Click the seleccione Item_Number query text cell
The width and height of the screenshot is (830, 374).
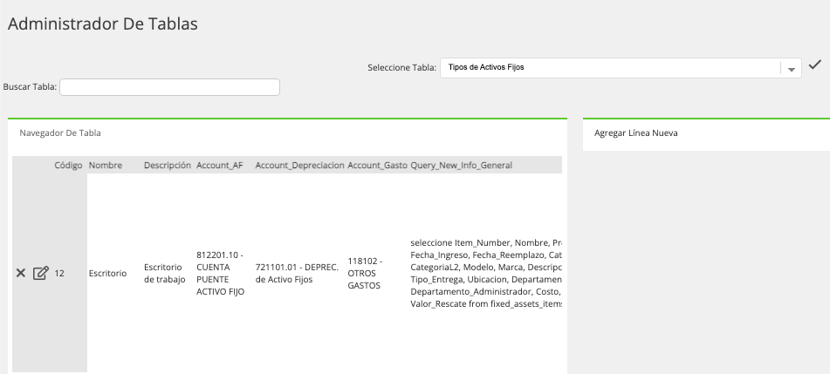coord(486,273)
